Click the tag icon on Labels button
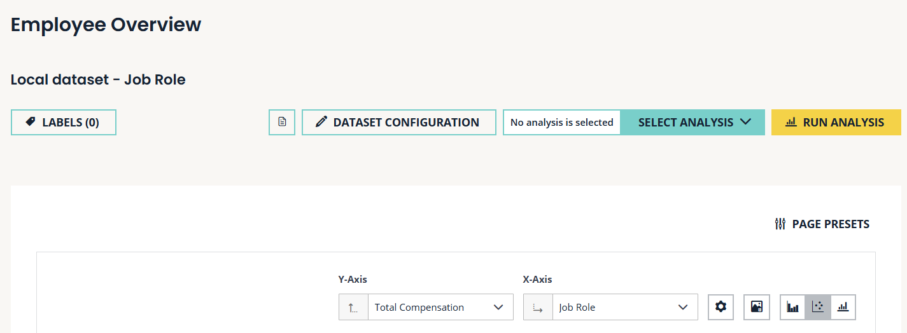907x333 pixels. [x=30, y=122]
